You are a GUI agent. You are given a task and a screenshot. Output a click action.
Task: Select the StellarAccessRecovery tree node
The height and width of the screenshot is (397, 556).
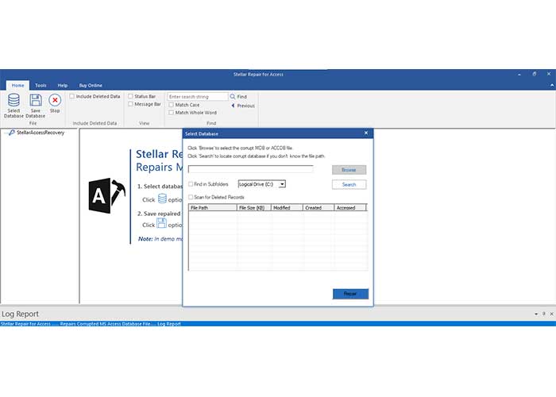click(x=41, y=133)
